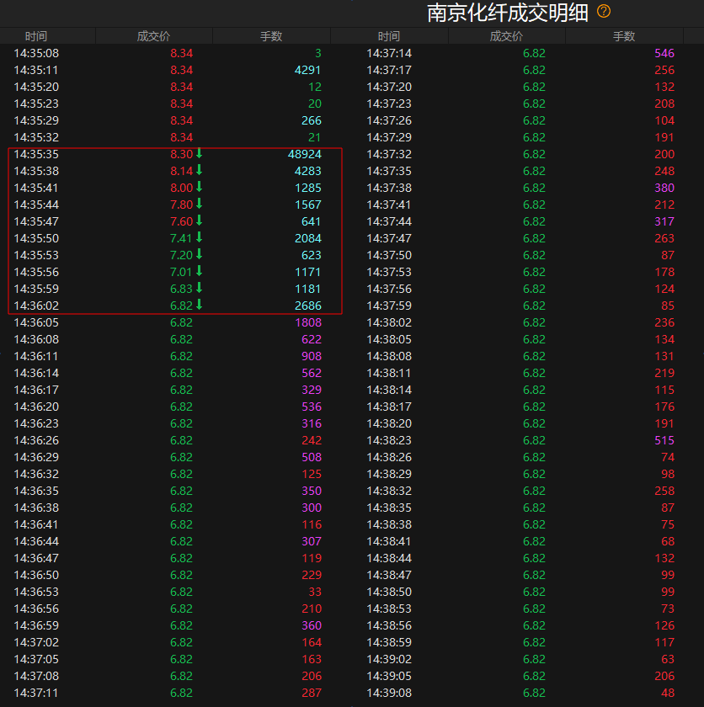Select volume 258 at 14:38:32
Viewport: 704px width, 707px height.
tap(664, 491)
